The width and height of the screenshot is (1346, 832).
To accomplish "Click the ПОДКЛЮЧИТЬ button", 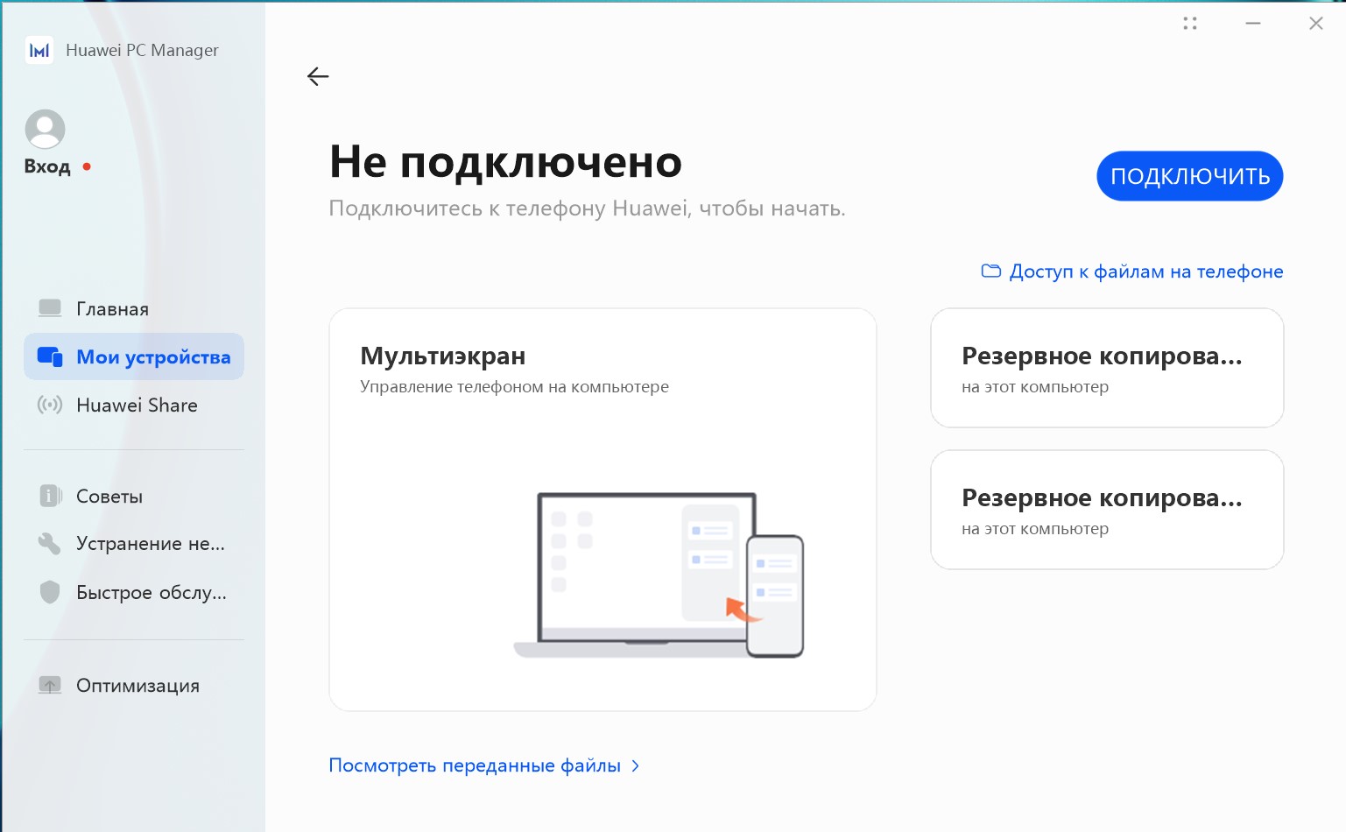I will pyautogui.click(x=1189, y=176).
